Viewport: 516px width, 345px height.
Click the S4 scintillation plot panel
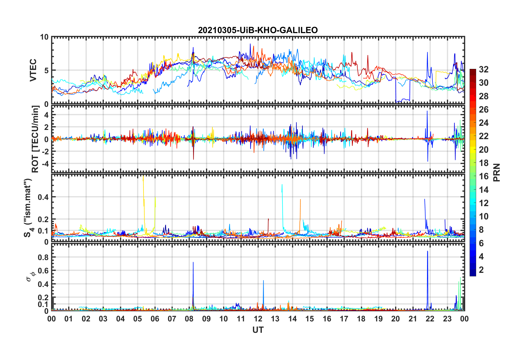pyautogui.click(x=258, y=208)
